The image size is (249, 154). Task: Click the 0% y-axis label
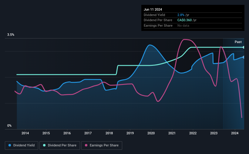pos(9,126)
